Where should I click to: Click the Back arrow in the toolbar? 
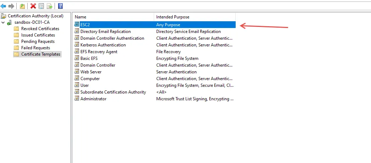(4, 6)
